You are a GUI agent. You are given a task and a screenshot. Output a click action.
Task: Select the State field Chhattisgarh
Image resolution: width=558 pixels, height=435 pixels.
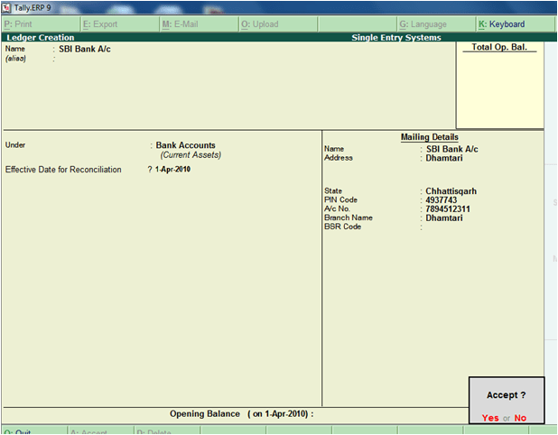451,191
